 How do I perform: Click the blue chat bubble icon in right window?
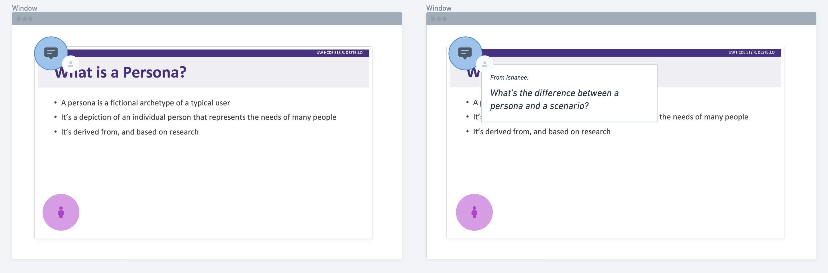click(x=465, y=53)
